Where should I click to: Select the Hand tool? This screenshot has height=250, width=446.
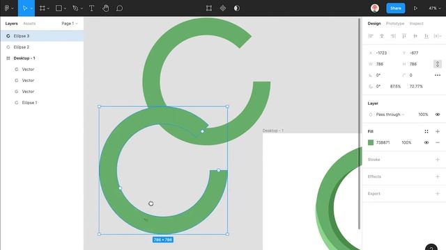105,8
